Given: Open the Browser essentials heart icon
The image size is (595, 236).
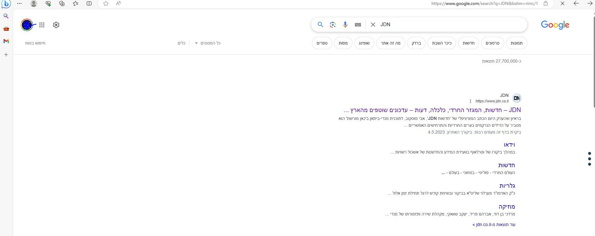Looking at the screenshot, I should 48,3.
